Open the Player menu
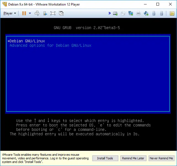This screenshot has height=166, width=177. click(x=10, y=13)
